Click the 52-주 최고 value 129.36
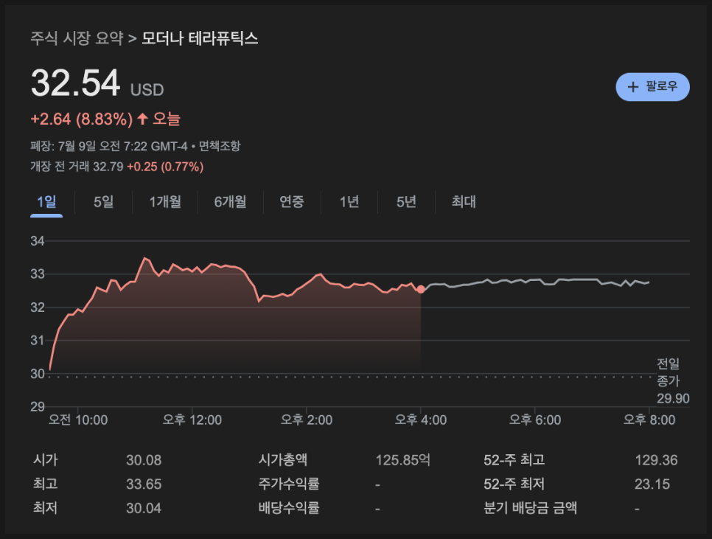 [656, 460]
